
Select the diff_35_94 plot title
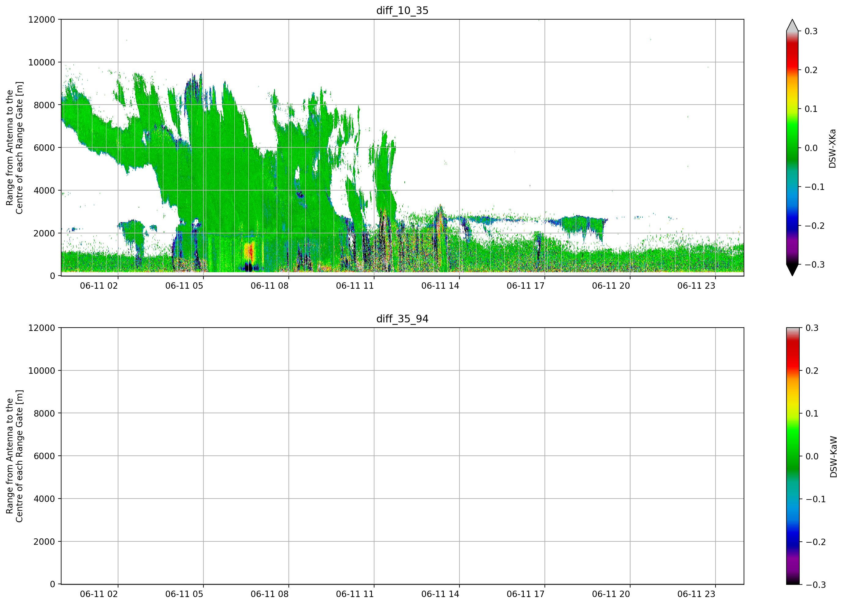pos(402,319)
